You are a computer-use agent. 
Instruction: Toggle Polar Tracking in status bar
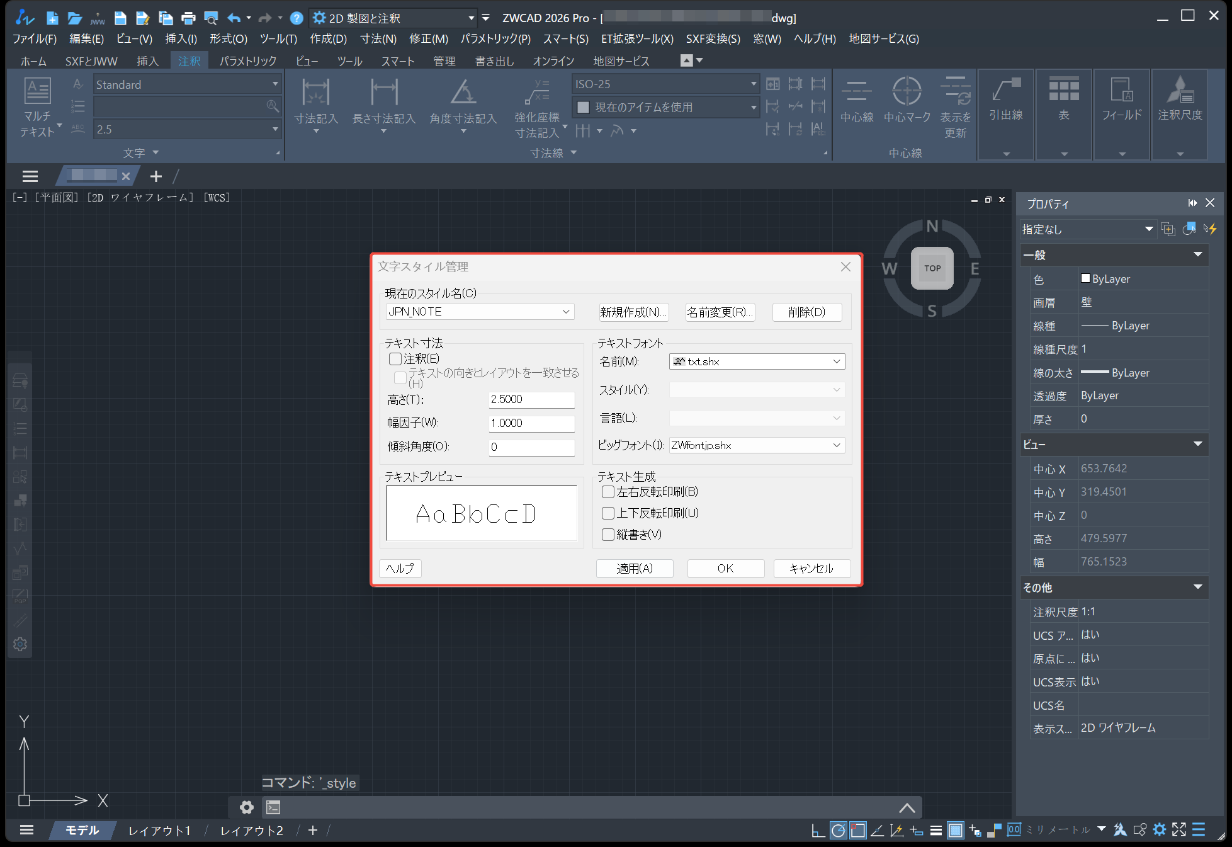pos(838,831)
